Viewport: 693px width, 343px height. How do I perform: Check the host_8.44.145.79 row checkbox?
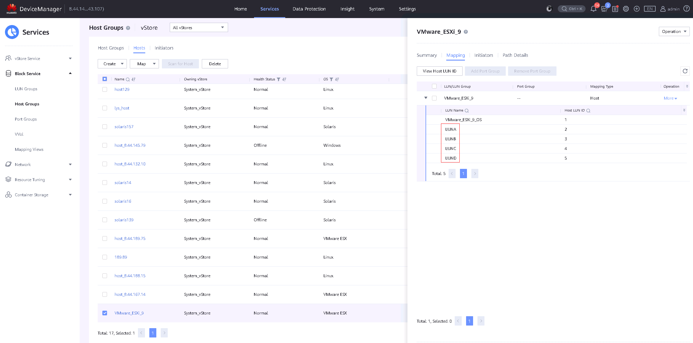click(105, 145)
